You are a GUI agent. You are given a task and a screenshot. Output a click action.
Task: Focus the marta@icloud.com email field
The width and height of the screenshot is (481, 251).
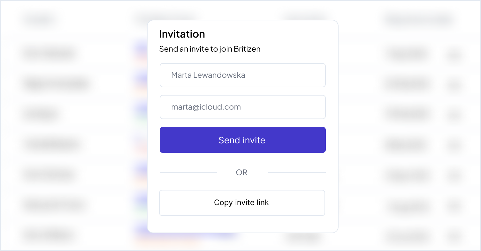coord(242,107)
